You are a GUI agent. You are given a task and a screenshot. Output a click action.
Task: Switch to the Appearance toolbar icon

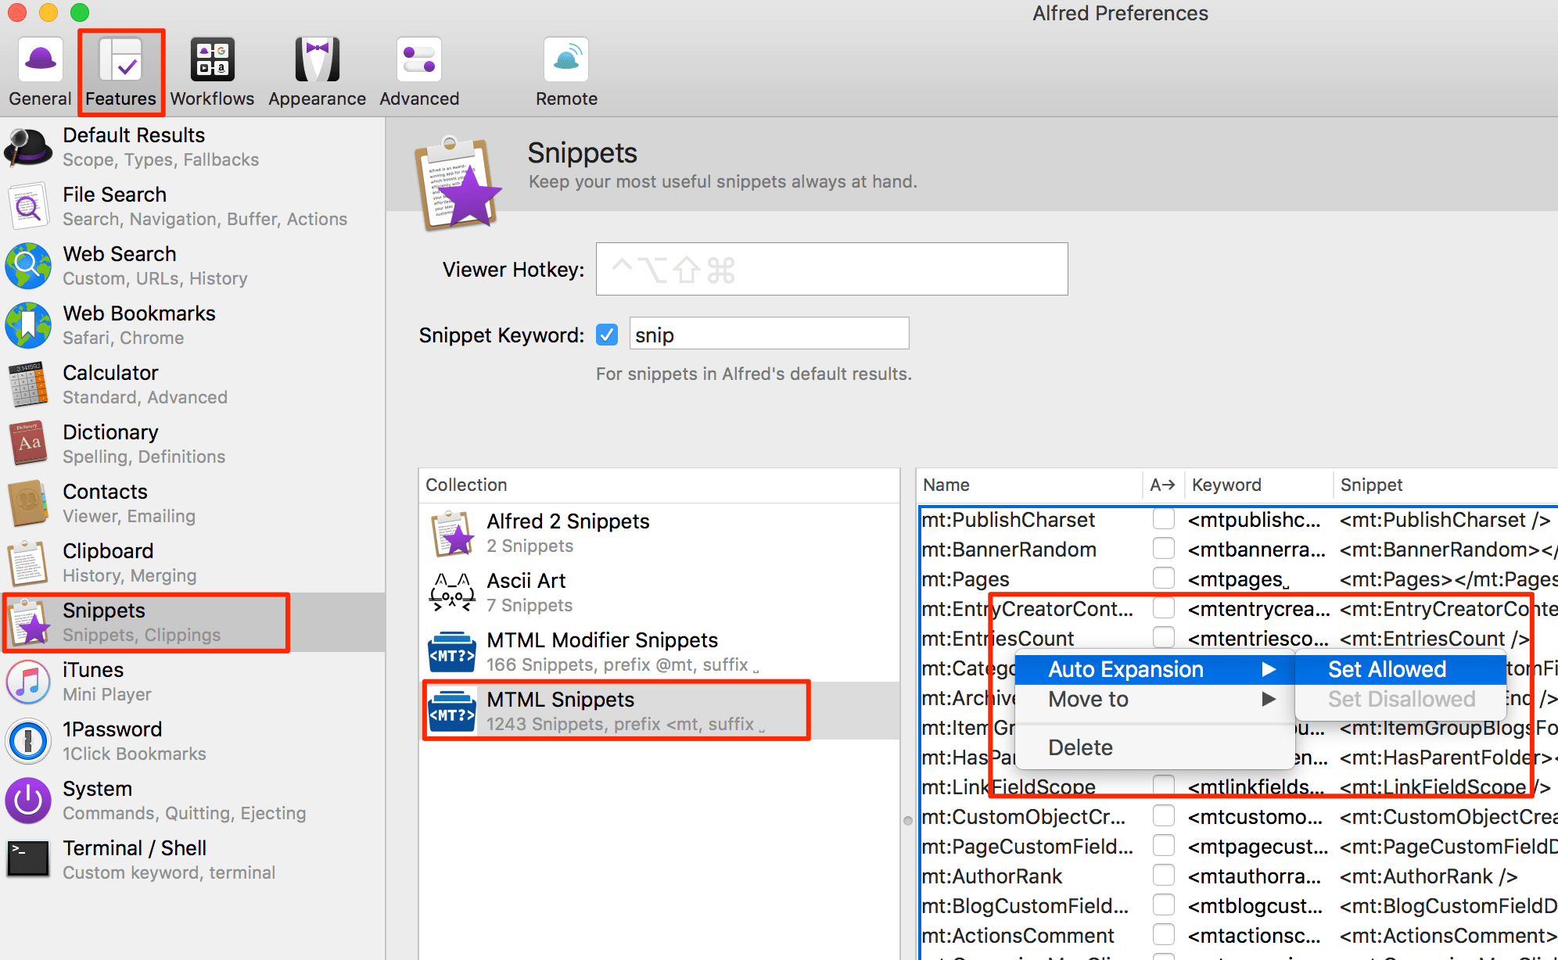(x=316, y=70)
